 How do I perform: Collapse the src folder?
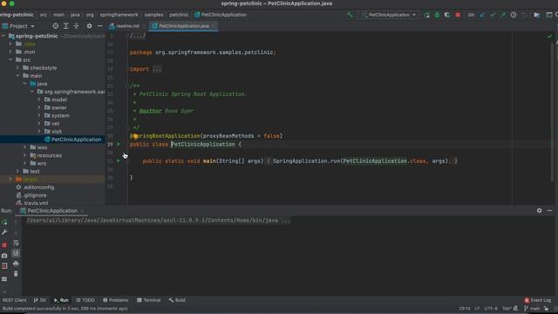coord(10,59)
